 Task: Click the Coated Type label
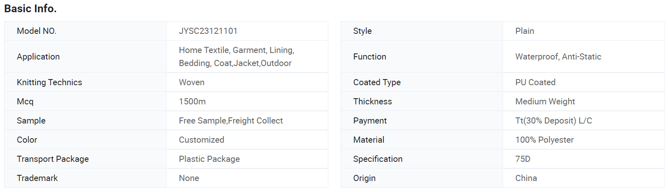point(377,82)
